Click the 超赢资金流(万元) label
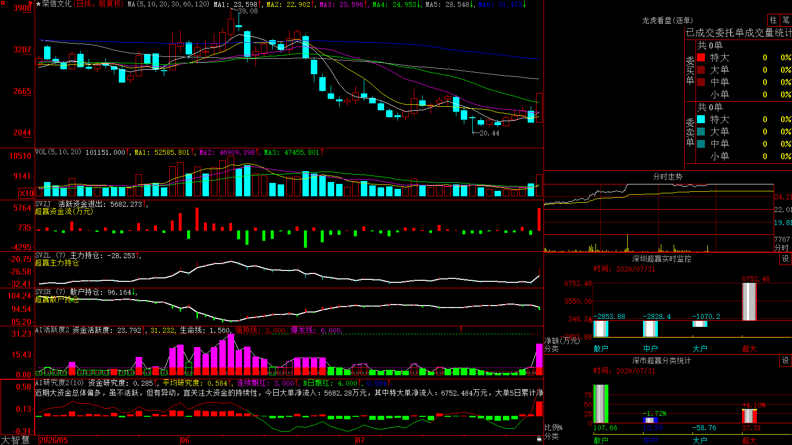Screen dimensions: 792x445 point(64,211)
